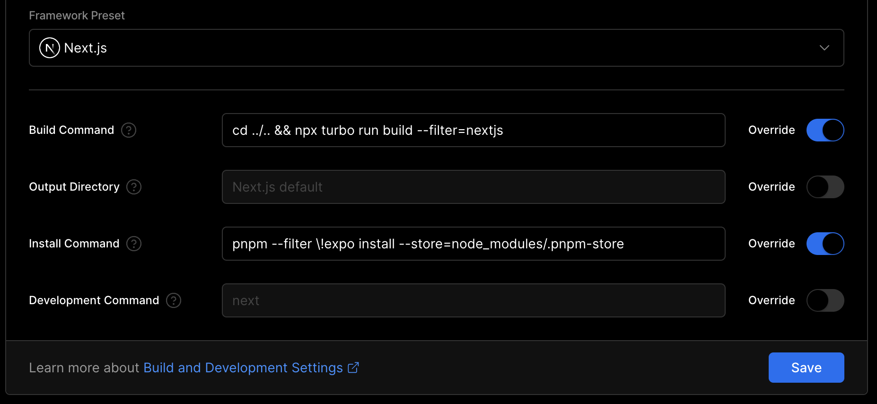Click the Next.js logo in Framework Preset
877x404 pixels.
click(x=49, y=48)
